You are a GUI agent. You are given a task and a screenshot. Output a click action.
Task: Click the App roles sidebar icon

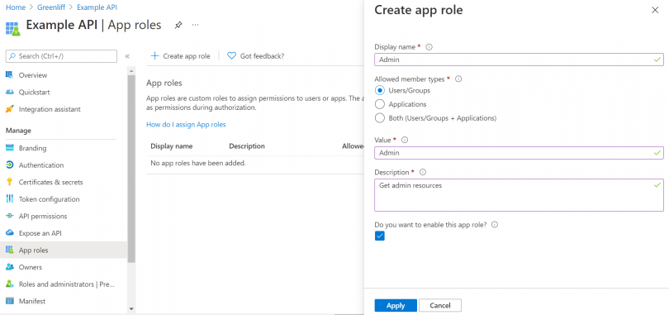click(9, 251)
